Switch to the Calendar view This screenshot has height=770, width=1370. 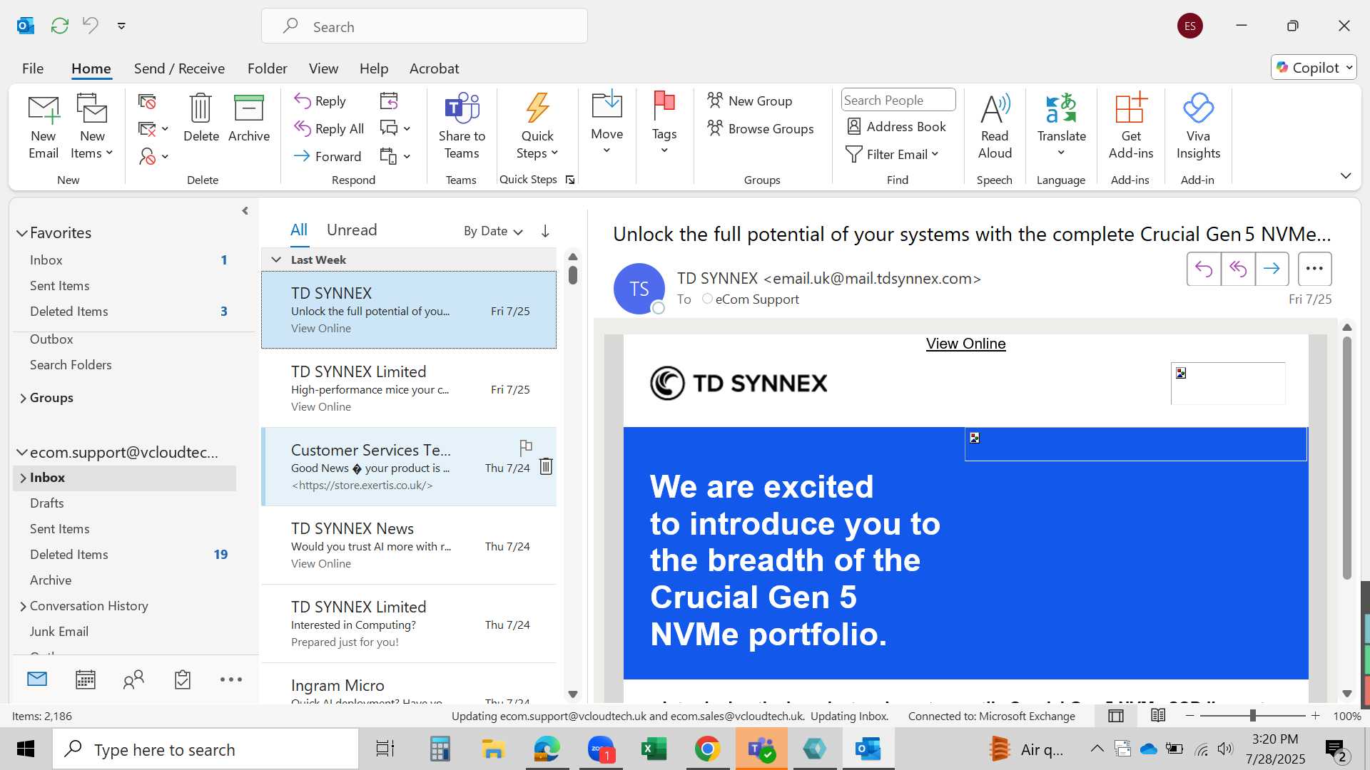[86, 679]
